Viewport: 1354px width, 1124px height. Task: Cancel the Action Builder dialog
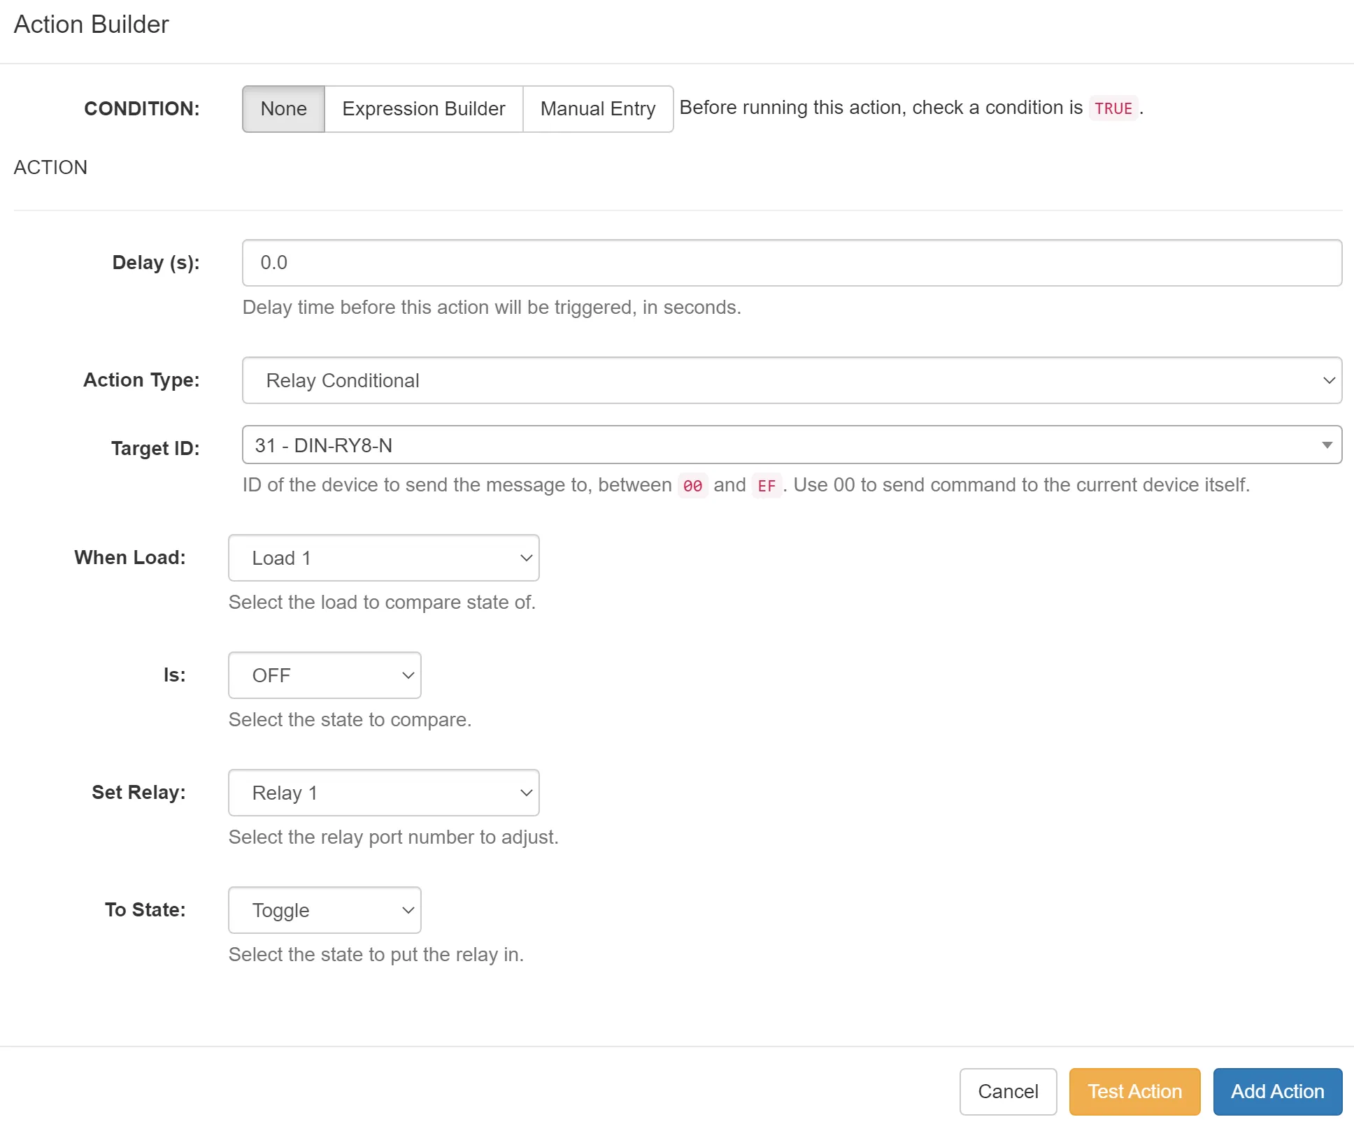click(1008, 1091)
